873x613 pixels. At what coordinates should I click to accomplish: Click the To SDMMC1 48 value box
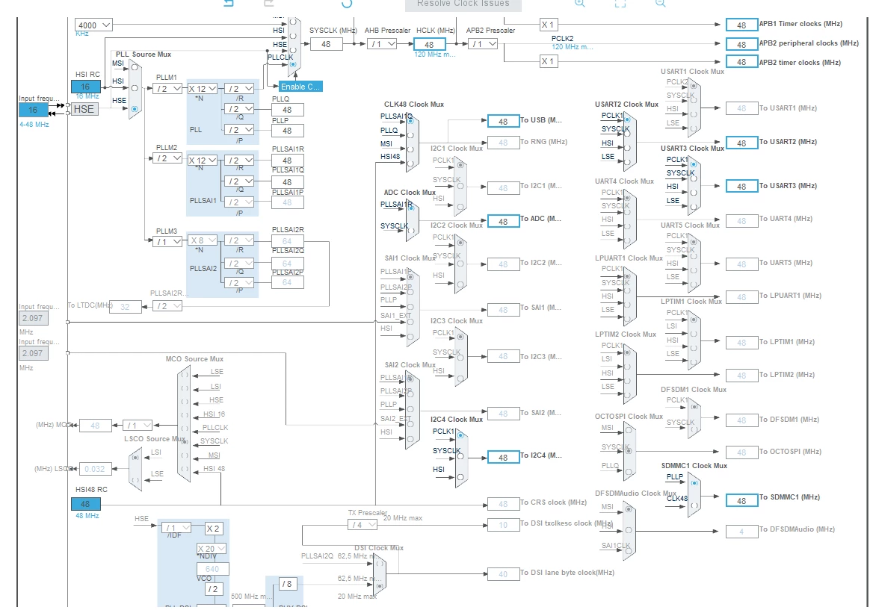(741, 501)
